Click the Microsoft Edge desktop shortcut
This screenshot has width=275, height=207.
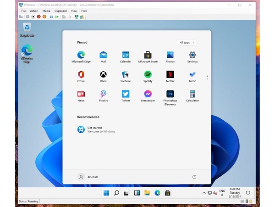point(27,54)
